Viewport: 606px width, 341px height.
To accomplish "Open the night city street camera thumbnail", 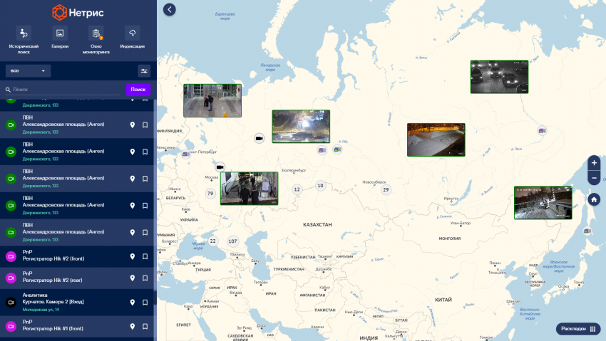I will [x=301, y=127].
